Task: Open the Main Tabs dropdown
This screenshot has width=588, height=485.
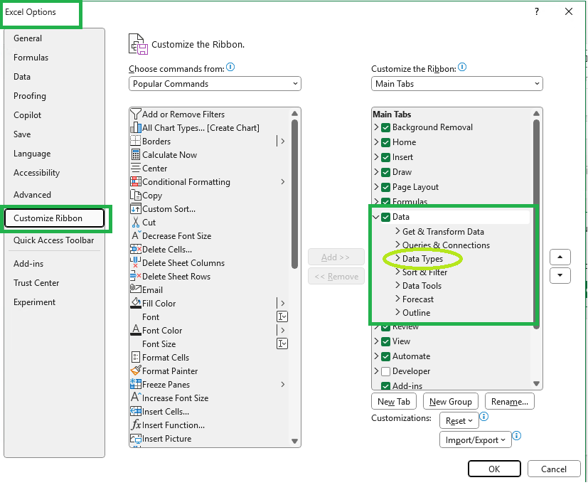Action: (x=456, y=84)
